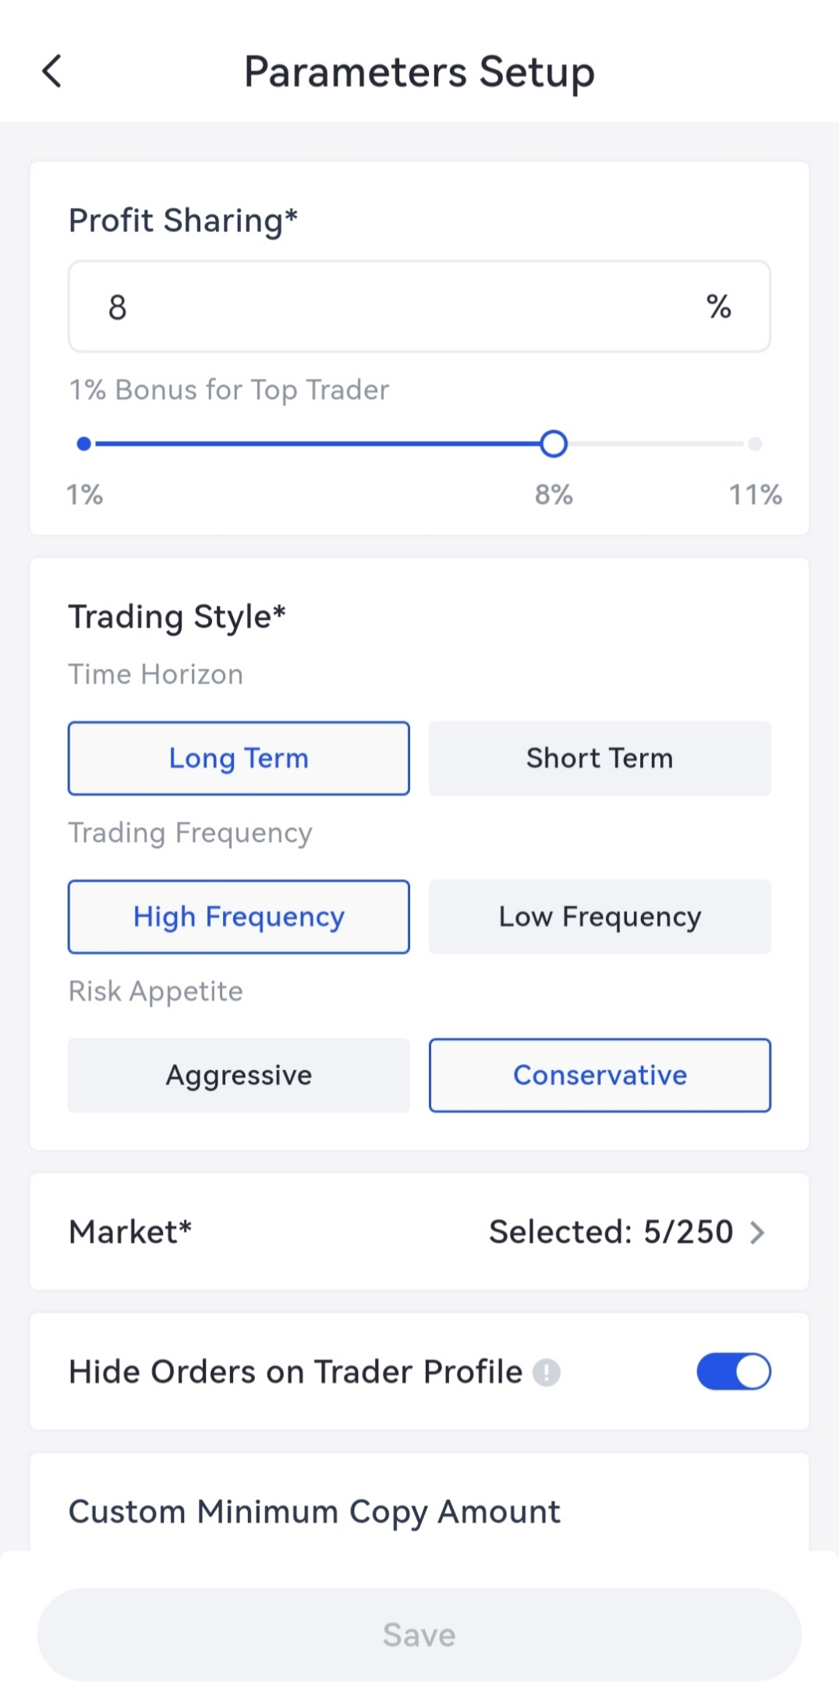Viewport: 839px width, 1703px height.
Task: Open Market selection chevron arrow
Action: click(x=756, y=1233)
